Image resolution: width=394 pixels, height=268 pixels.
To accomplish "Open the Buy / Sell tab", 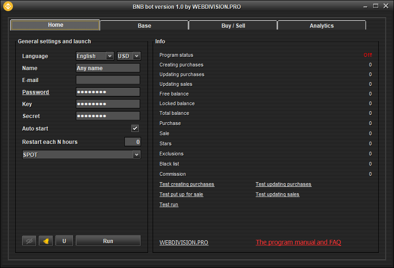I will pos(233,25).
